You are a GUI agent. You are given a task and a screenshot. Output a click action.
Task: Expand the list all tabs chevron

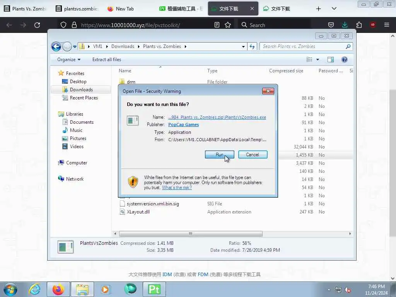pos(334,9)
